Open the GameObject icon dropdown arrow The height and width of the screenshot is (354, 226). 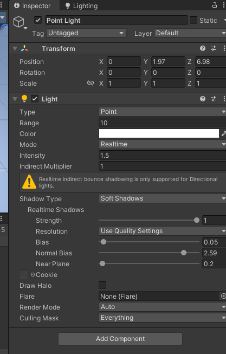coord(25,28)
